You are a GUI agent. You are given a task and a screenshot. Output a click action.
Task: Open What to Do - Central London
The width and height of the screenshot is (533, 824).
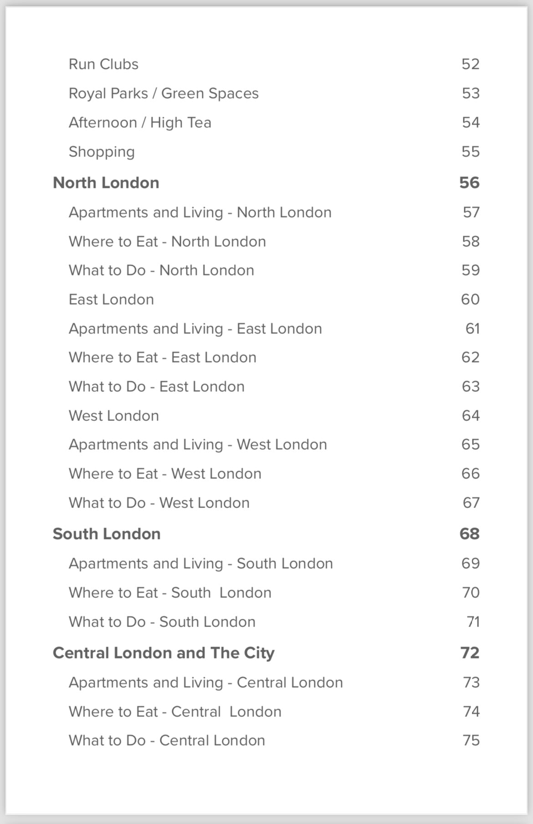[167, 741]
